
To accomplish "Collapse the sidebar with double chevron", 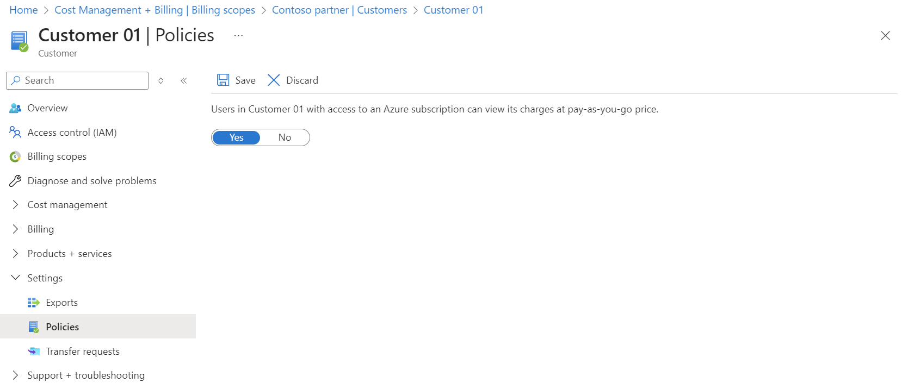I will pos(184,80).
